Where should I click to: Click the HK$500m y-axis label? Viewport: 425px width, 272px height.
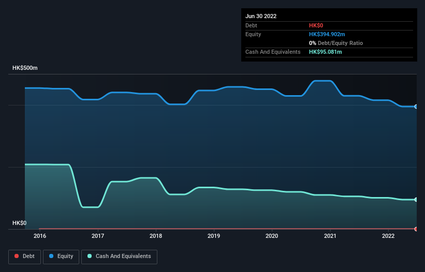(x=25, y=68)
